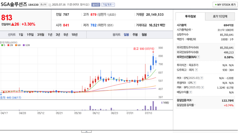Click the 시가총액 value 694억원

click(x=229, y=25)
